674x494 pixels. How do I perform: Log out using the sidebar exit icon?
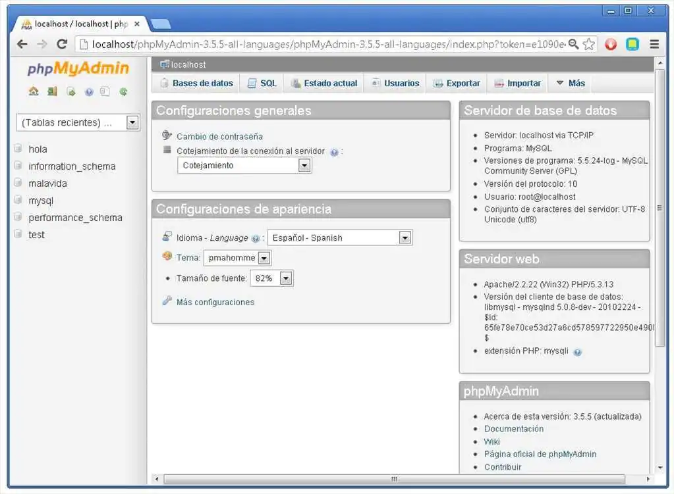click(52, 91)
